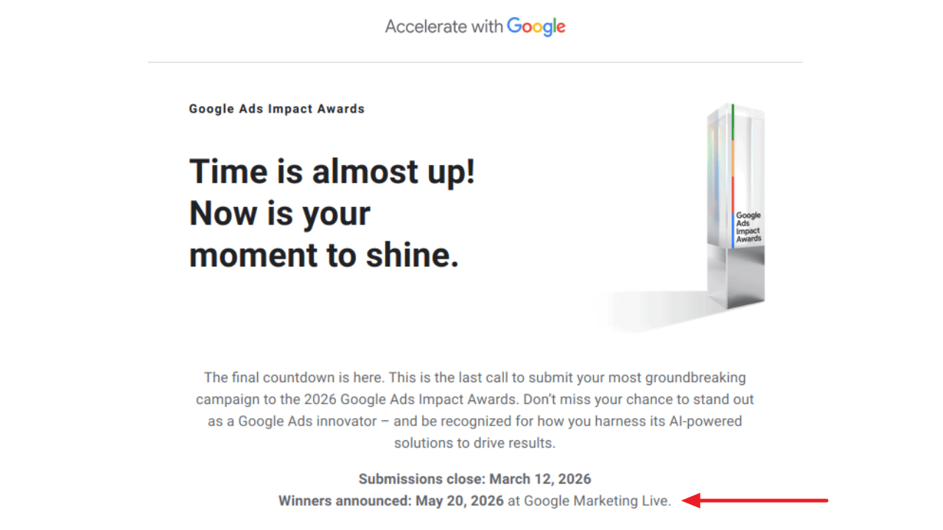Image resolution: width=943 pixels, height=530 pixels.
Task: Click the red arrow pointing at winners line
Action: pos(755,501)
